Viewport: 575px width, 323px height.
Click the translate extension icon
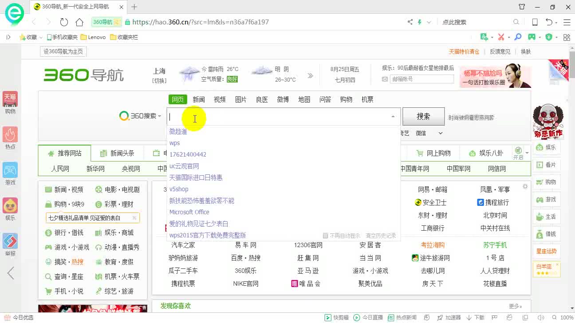(484, 37)
